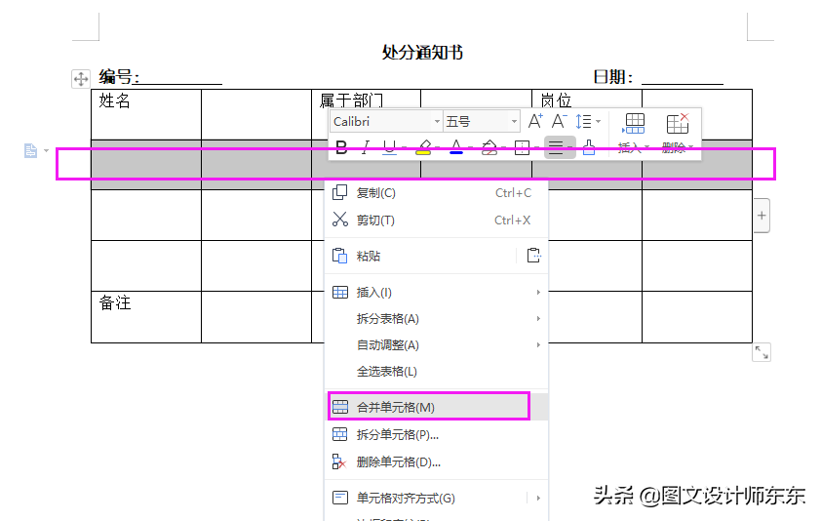Increase font size with A+ icon
The image size is (821, 521).
[535, 122]
